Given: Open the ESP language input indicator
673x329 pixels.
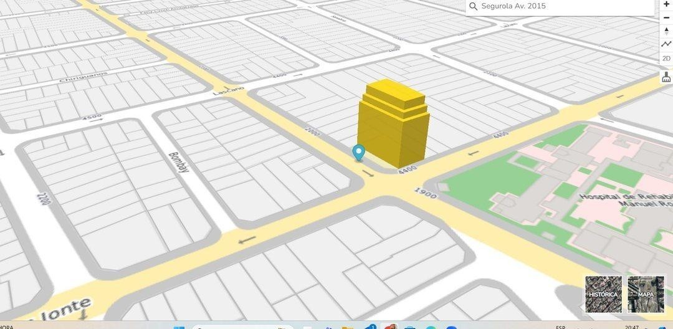Looking at the screenshot, I should [x=560, y=327].
